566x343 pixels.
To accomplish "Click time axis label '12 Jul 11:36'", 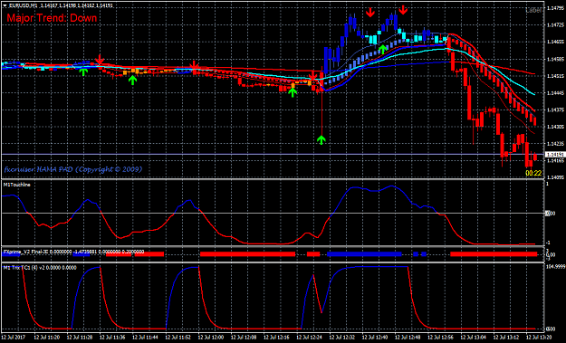I will point(112,338).
